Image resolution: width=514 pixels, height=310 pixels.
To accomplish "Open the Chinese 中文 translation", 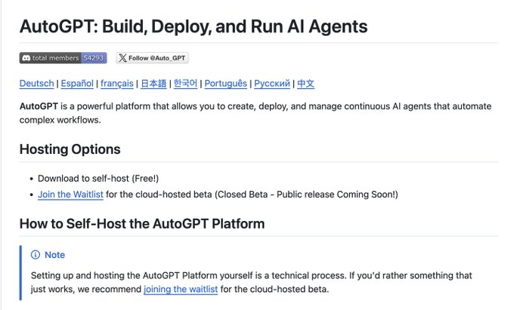I will pyautogui.click(x=305, y=84).
